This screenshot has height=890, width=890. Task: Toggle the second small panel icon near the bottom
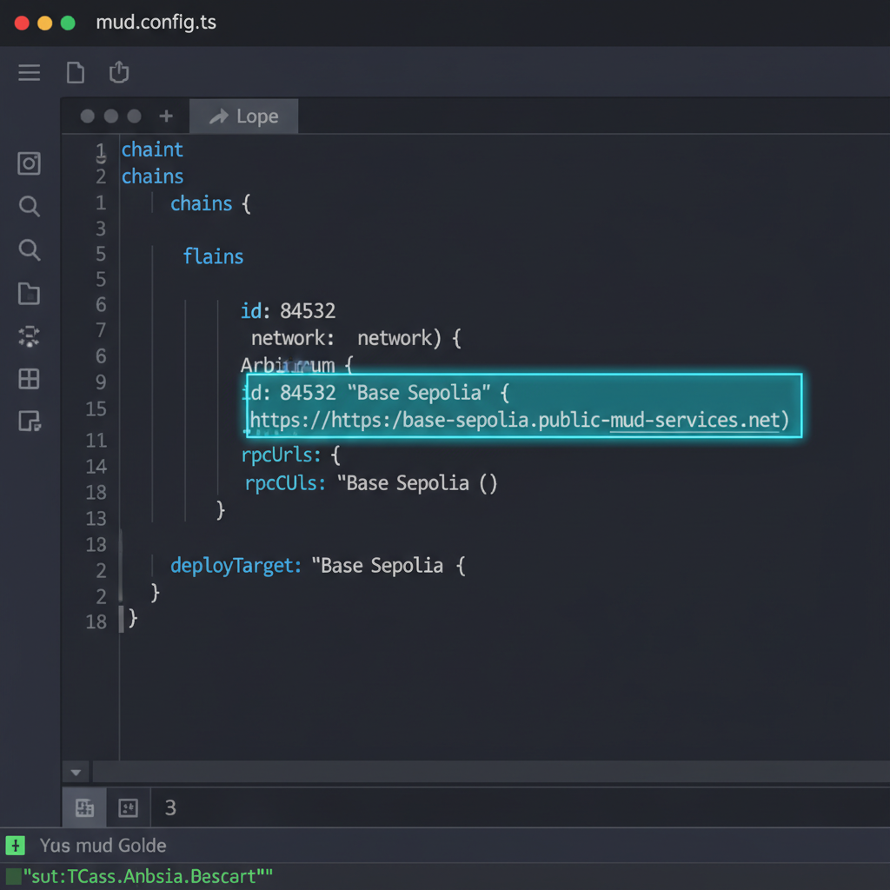click(128, 807)
